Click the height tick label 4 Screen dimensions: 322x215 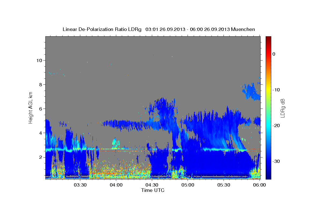pyautogui.click(x=41, y=133)
